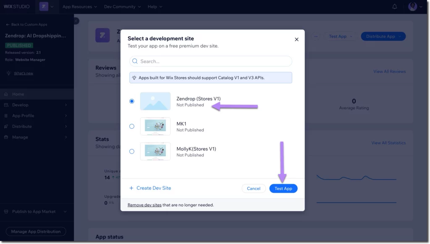430x244 pixels.
Task: Expand the account menu chevron beside avatar
Action: point(421,7)
